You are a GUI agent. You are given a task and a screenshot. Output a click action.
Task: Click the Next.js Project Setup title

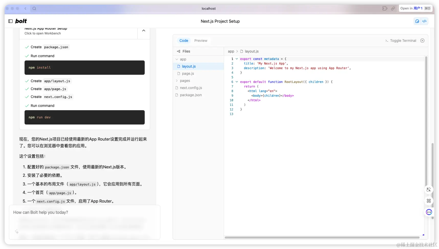[x=220, y=21]
